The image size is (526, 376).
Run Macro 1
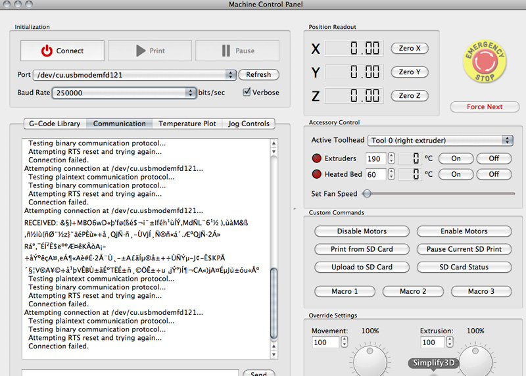(x=345, y=291)
